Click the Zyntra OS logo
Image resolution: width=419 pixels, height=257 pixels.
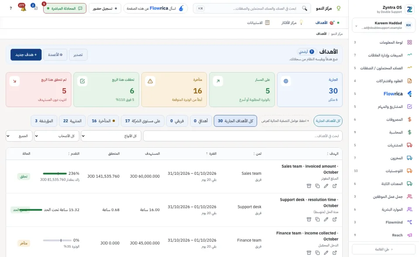(409, 10)
